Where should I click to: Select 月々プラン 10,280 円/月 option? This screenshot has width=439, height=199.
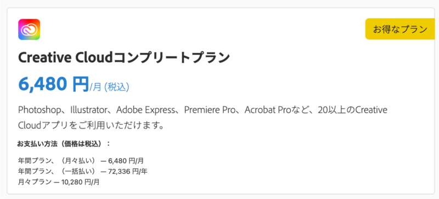[59, 182]
